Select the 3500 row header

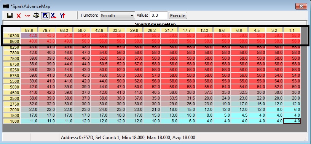12,98
